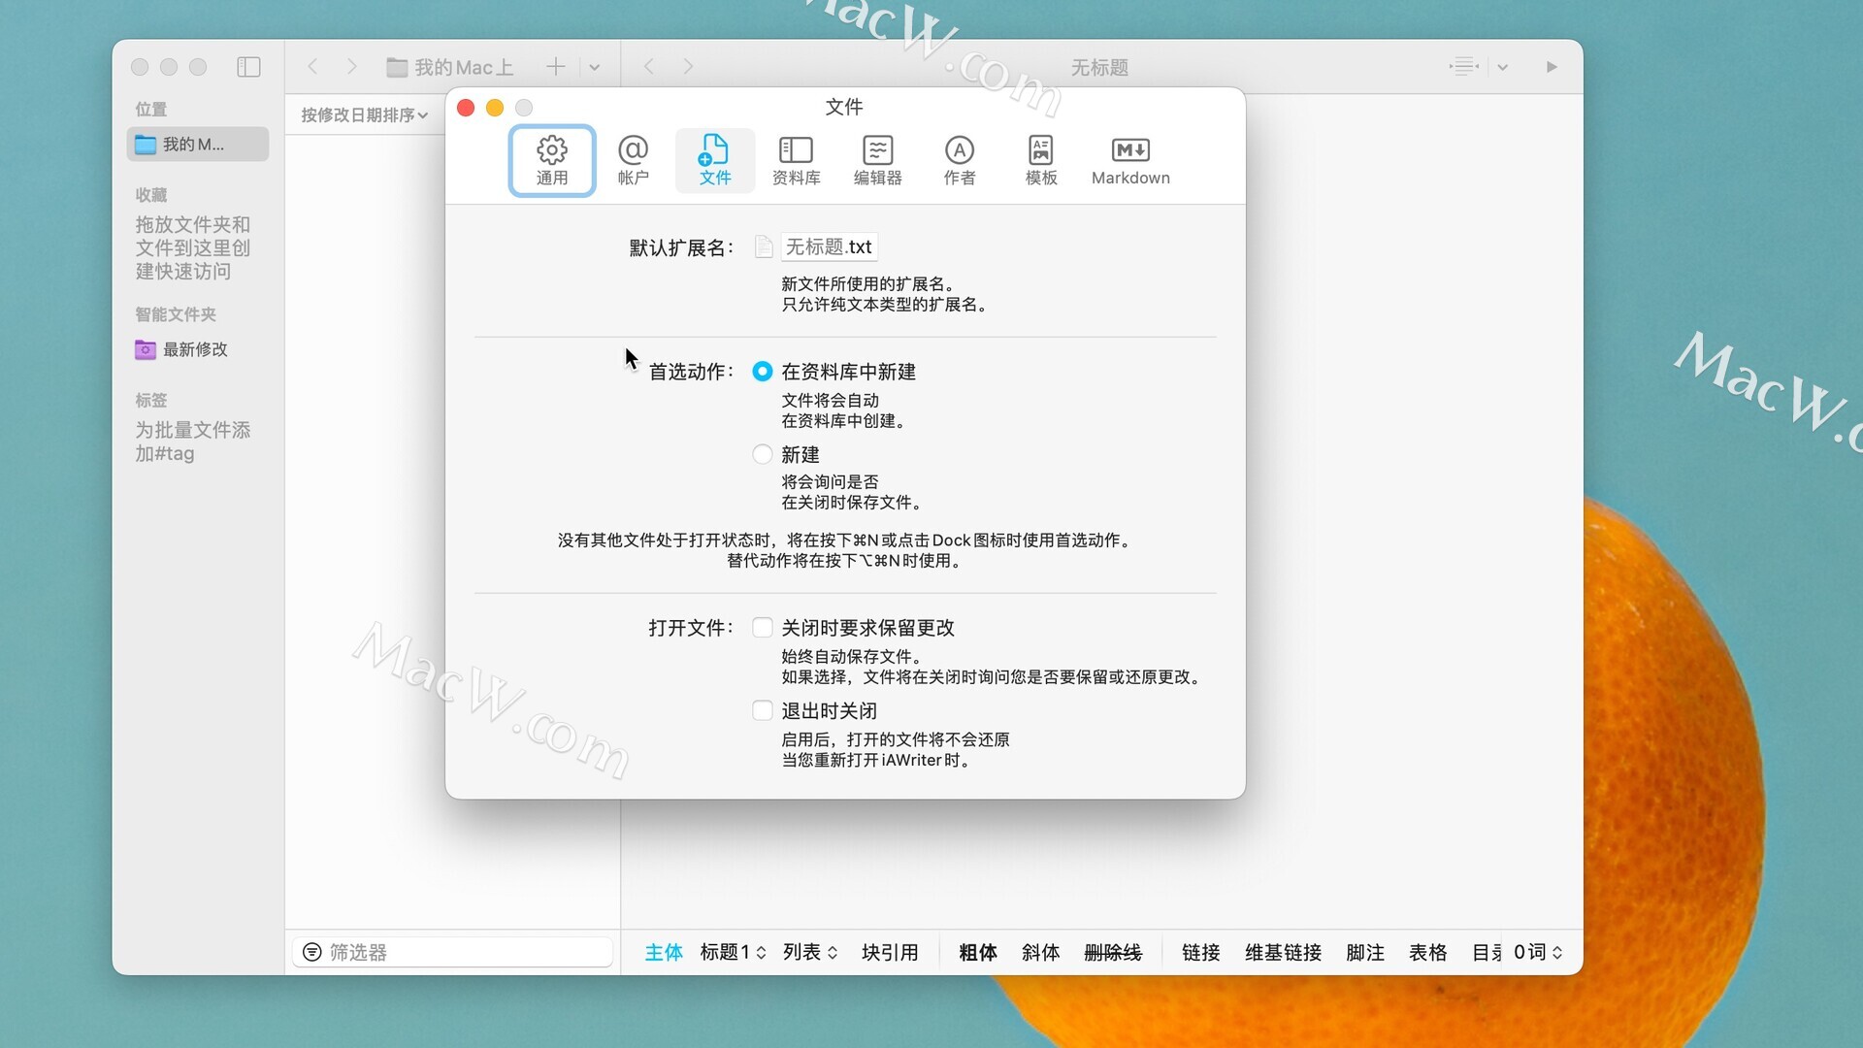This screenshot has width=1863, height=1048.
Task: Switch to the 编辑器 (Editor) preferences tab
Action: click(877, 161)
